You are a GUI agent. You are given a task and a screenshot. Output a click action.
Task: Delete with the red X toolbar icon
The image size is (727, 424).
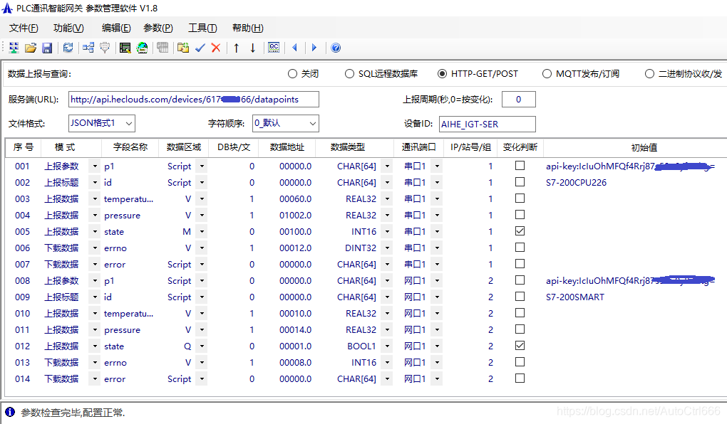tap(215, 48)
